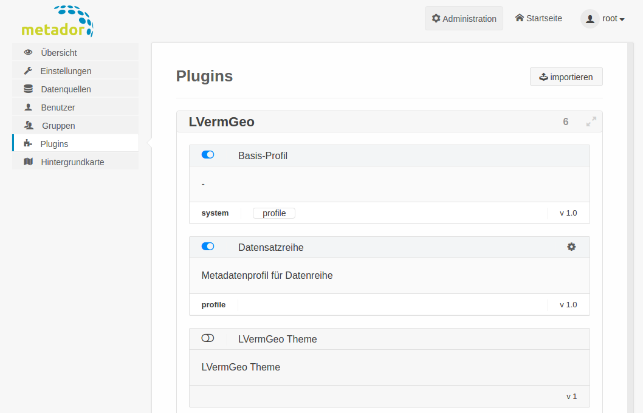
Task: Collapse the LVermGeo panel with the expand icon
Action: pos(591,121)
